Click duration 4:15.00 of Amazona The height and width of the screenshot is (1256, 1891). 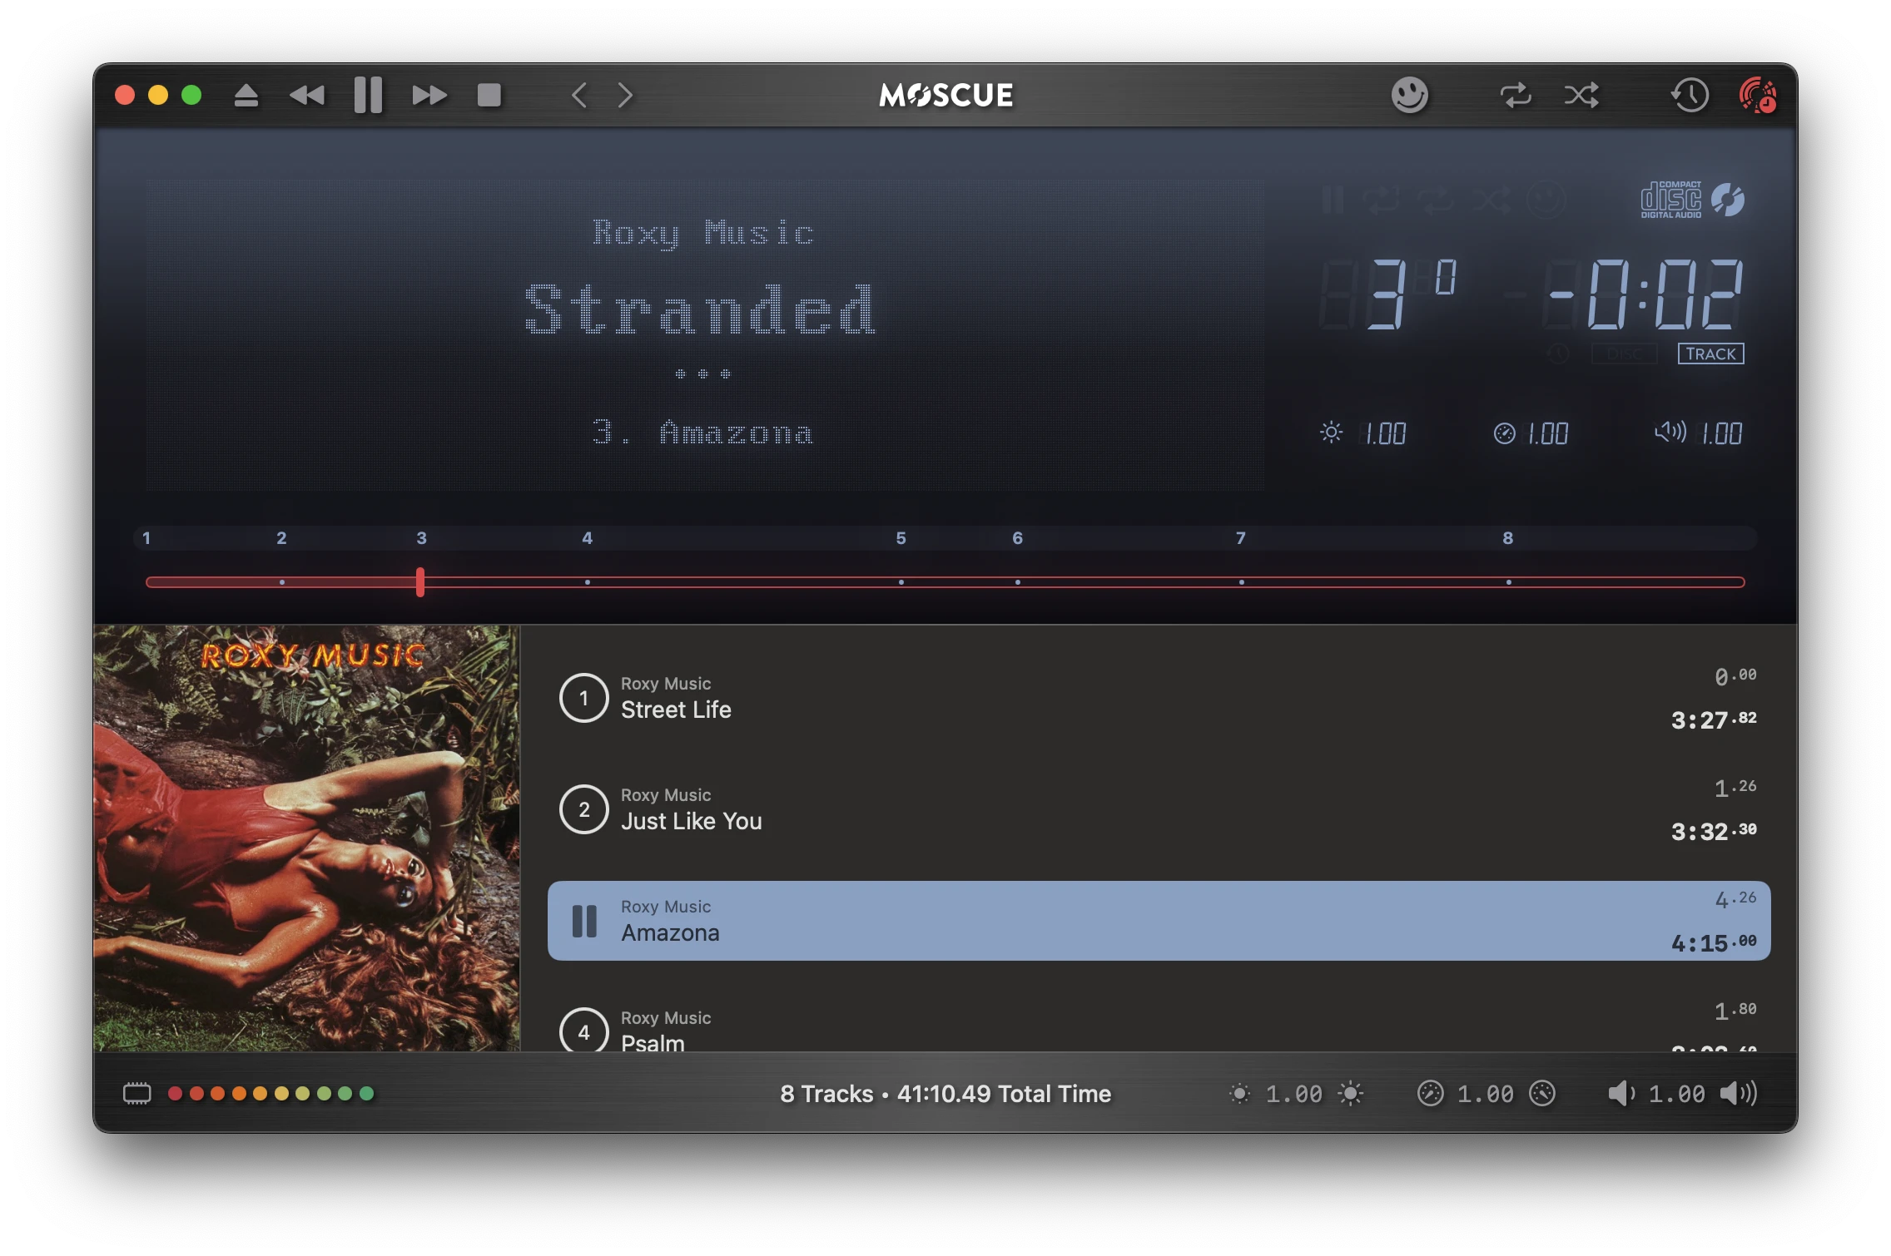1713,942
